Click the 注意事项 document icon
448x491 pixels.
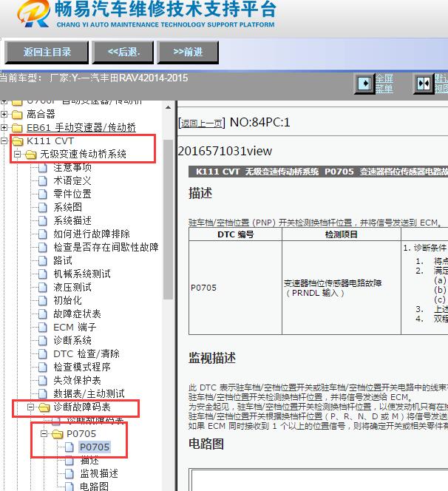pos(43,168)
